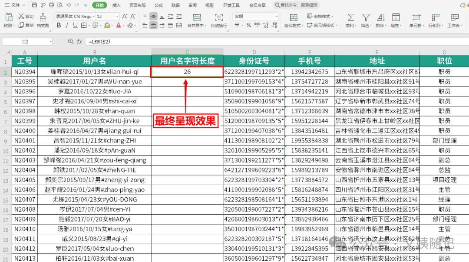Toggle Underline formatting
Viewport: 469px width, 262px height.
[75, 25]
